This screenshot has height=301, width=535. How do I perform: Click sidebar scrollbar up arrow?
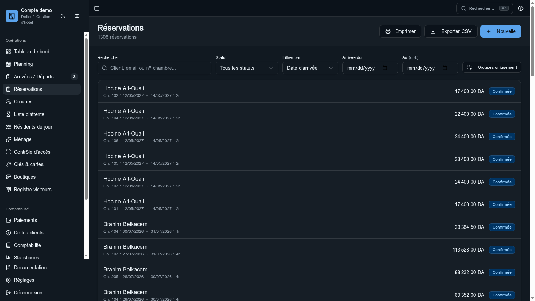click(x=86, y=35)
